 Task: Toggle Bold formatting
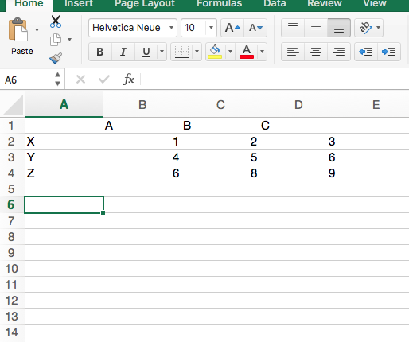pyautogui.click(x=100, y=52)
